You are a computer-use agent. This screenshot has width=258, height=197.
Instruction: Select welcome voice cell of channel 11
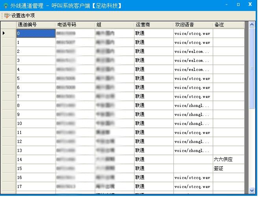tap(193, 133)
